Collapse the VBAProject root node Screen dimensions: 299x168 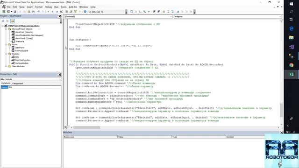[2, 26]
